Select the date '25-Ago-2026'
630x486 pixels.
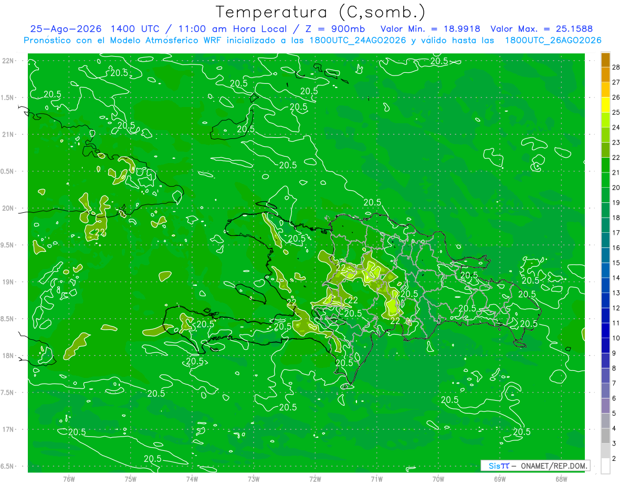[65, 29]
